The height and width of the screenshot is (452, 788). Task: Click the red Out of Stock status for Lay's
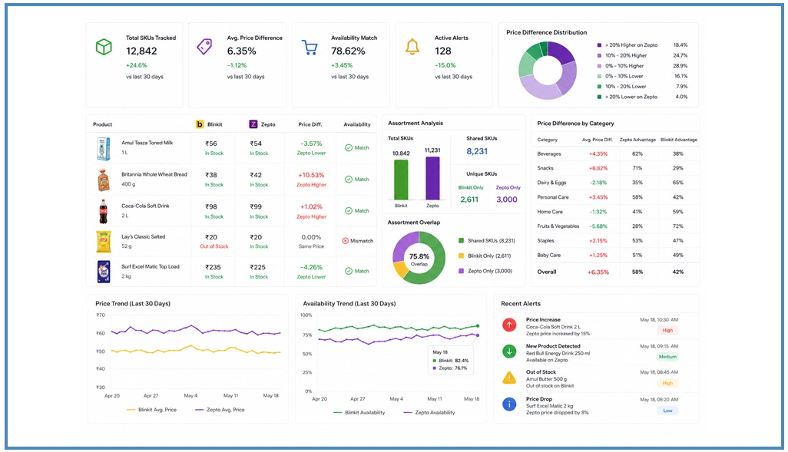coord(214,246)
